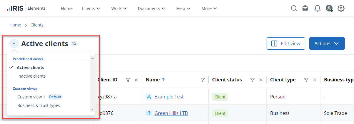
Task: Expand the Actions dropdown button
Action: (x=327, y=43)
